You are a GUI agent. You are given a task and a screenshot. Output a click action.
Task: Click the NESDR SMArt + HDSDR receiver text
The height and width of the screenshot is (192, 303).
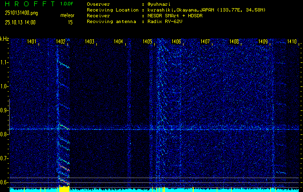(175, 16)
